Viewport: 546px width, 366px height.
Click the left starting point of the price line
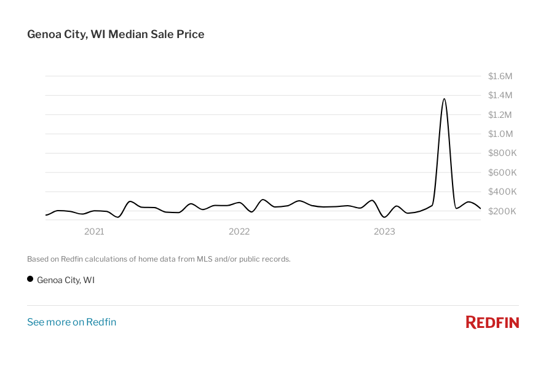tap(46, 215)
